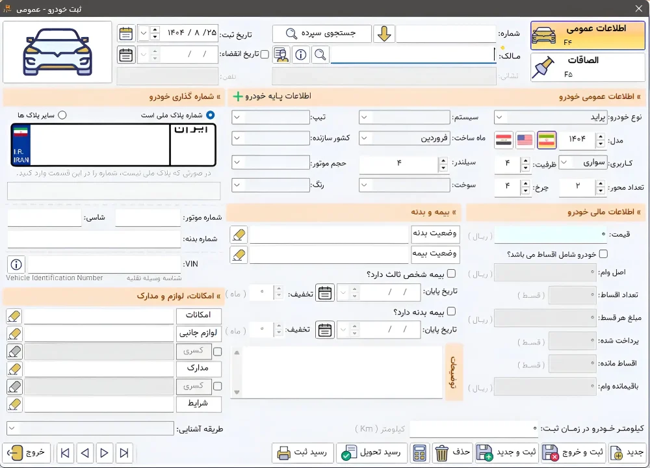Go to the last record
650x468 pixels.
(124, 453)
